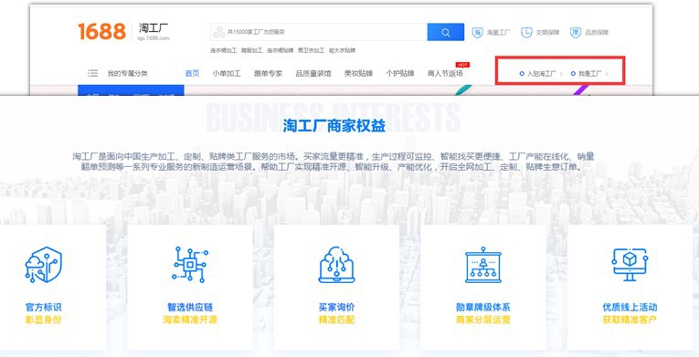
Task: Open the 跟单专家 tab
Action: tap(268, 73)
